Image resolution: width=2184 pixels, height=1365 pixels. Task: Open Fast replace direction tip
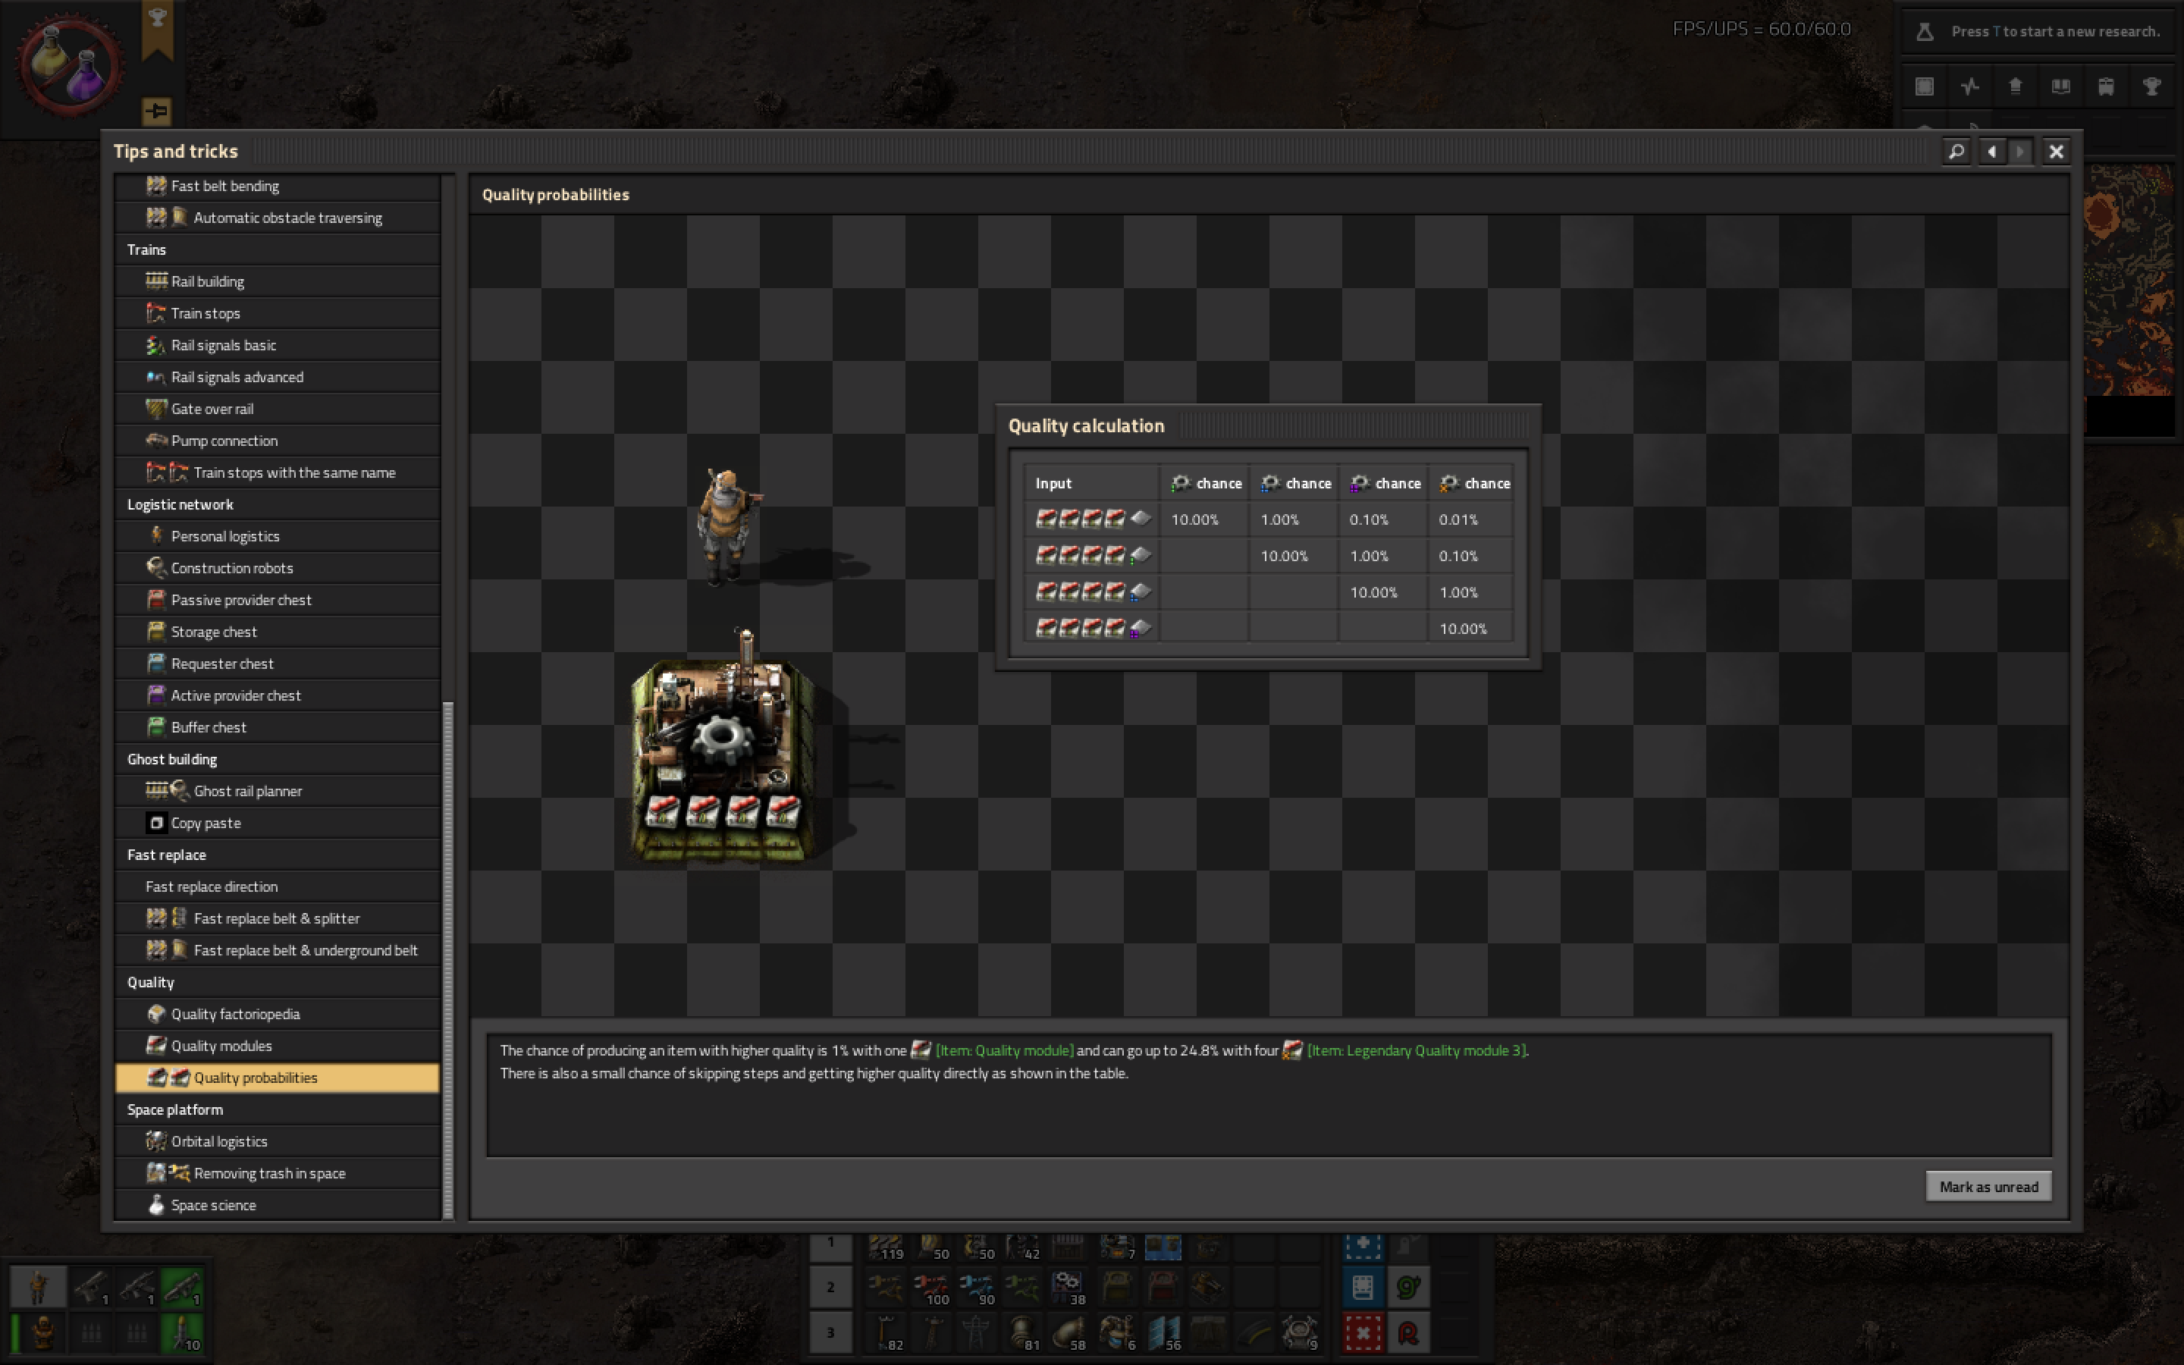click(278, 886)
